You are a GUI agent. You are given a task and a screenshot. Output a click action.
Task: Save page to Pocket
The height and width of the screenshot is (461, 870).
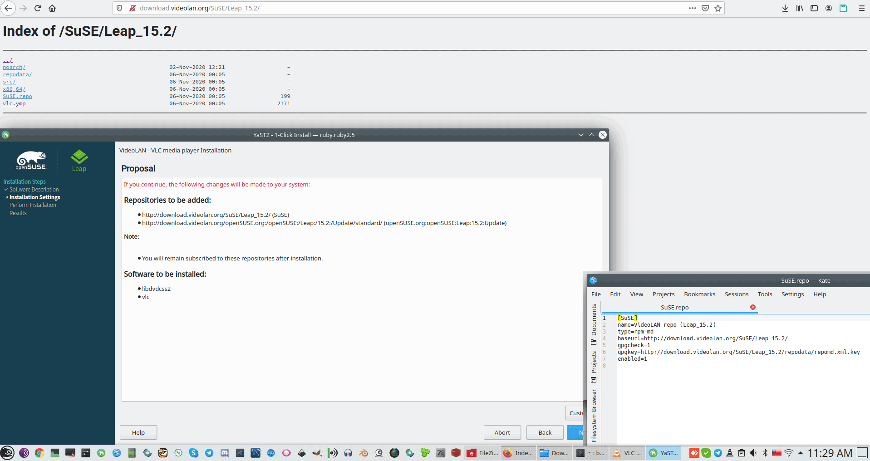click(705, 8)
